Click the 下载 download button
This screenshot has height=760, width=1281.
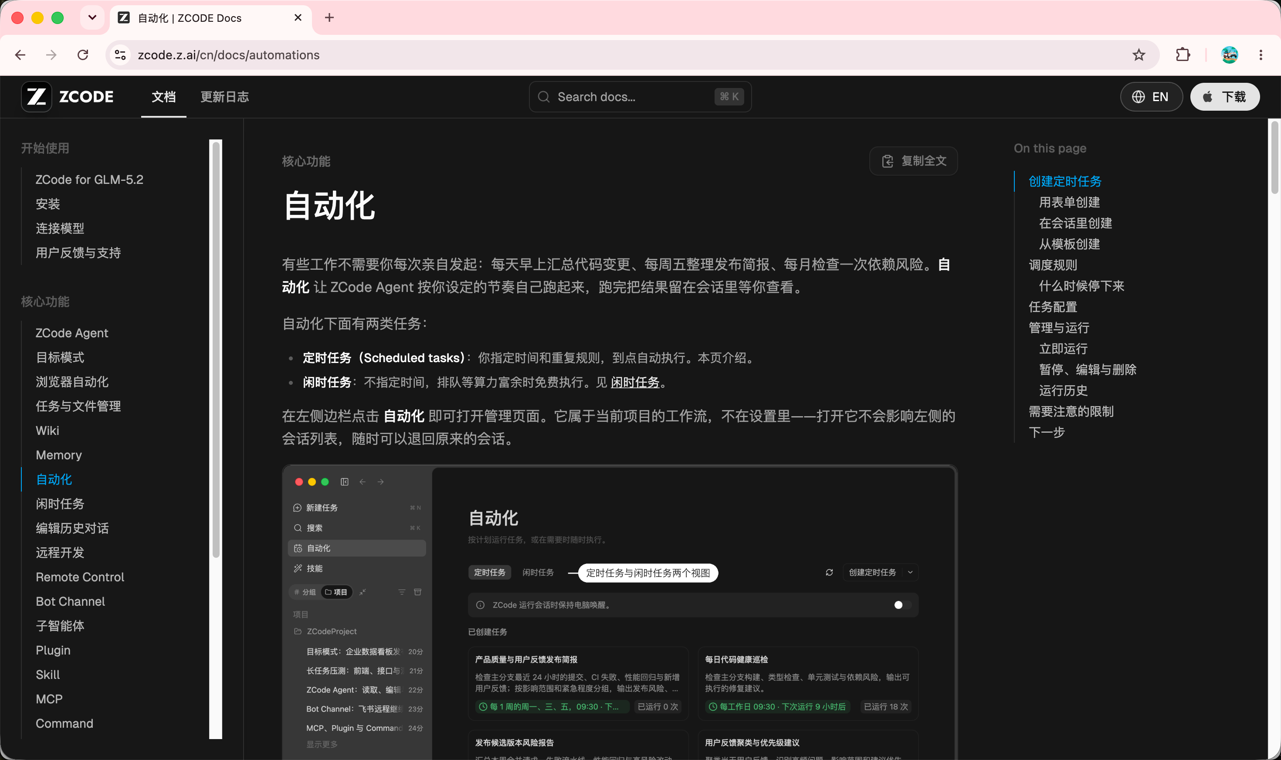pos(1225,97)
